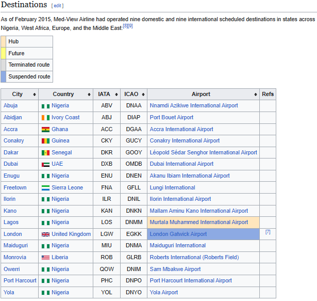Open Roberts International (Roberts Field) link
The image size is (317, 301).
pyautogui.click(x=194, y=257)
